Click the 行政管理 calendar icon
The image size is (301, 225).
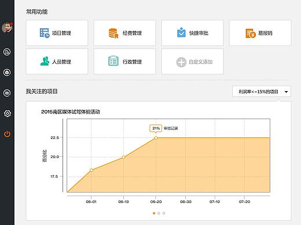pyautogui.click(x=113, y=61)
